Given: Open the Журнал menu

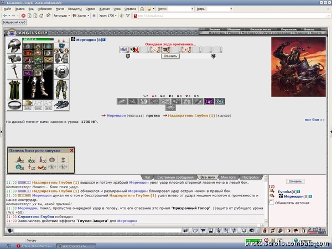Looking at the screenshot, I should tap(105, 9).
